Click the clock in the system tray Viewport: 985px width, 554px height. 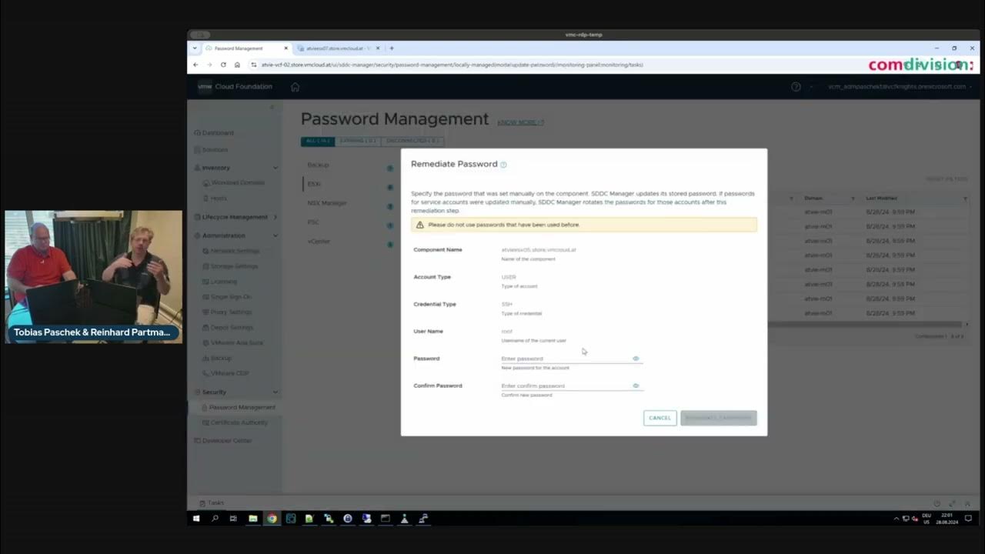point(947,519)
